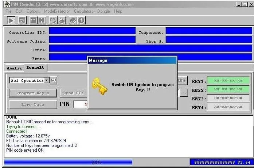Click the write-to-chip hand toolbar icon

coord(62,20)
